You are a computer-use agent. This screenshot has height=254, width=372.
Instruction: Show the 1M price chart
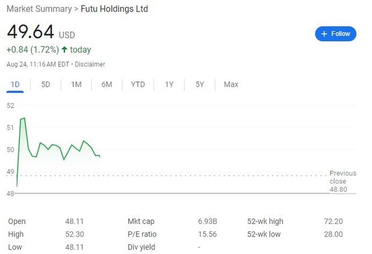pyautogui.click(x=76, y=84)
